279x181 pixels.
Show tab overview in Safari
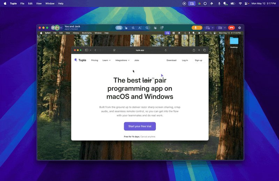pos(205,50)
